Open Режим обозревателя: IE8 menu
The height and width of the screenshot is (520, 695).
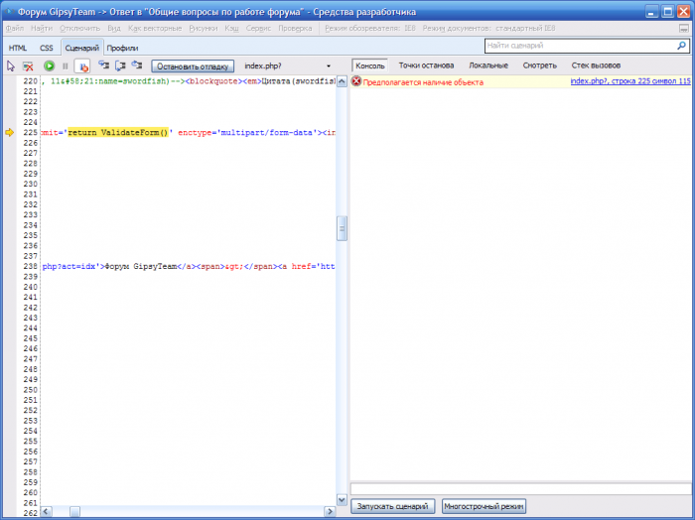[370, 29]
